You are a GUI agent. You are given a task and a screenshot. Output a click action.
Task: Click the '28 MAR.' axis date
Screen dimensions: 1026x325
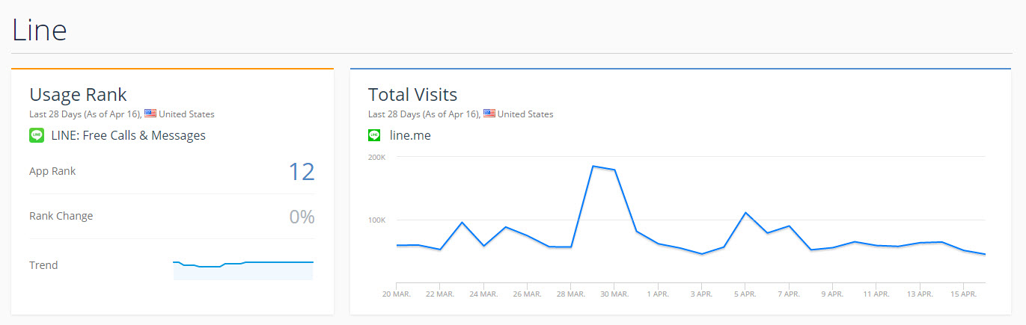coord(571,294)
